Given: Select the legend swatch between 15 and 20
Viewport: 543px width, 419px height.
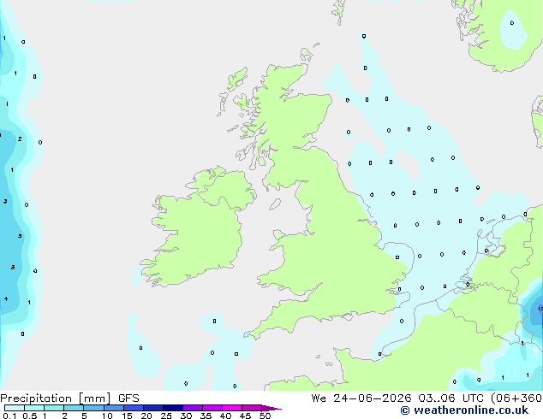Looking at the screenshot, I should point(134,408).
